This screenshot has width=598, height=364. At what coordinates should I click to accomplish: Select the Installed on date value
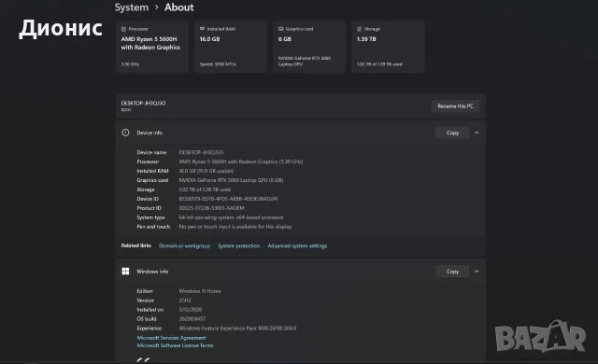tap(191, 310)
